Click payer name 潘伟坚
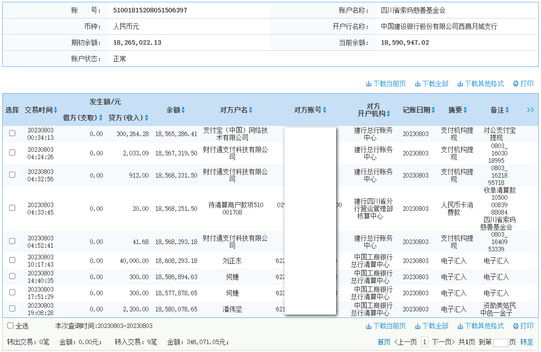Viewport: 541px width, 352px height. (232, 310)
